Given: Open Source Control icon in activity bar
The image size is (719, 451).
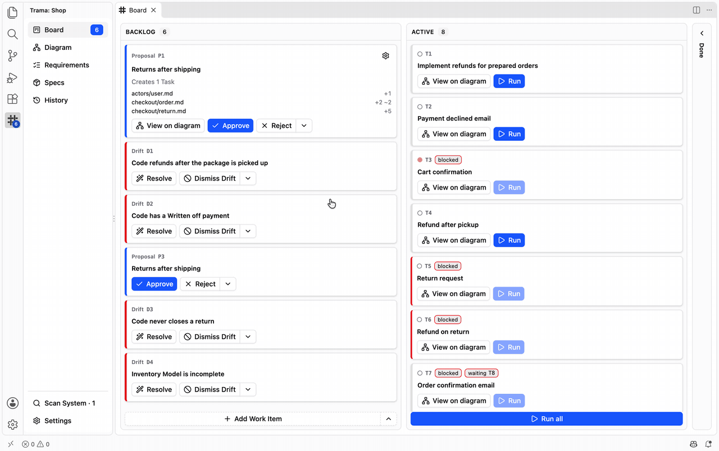Looking at the screenshot, I should tap(12, 56).
